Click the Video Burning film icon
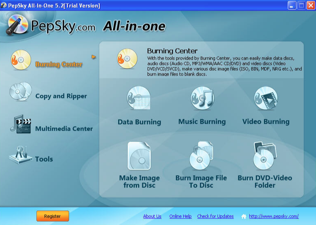The width and height of the screenshot is (316, 225). pos(266,98)
